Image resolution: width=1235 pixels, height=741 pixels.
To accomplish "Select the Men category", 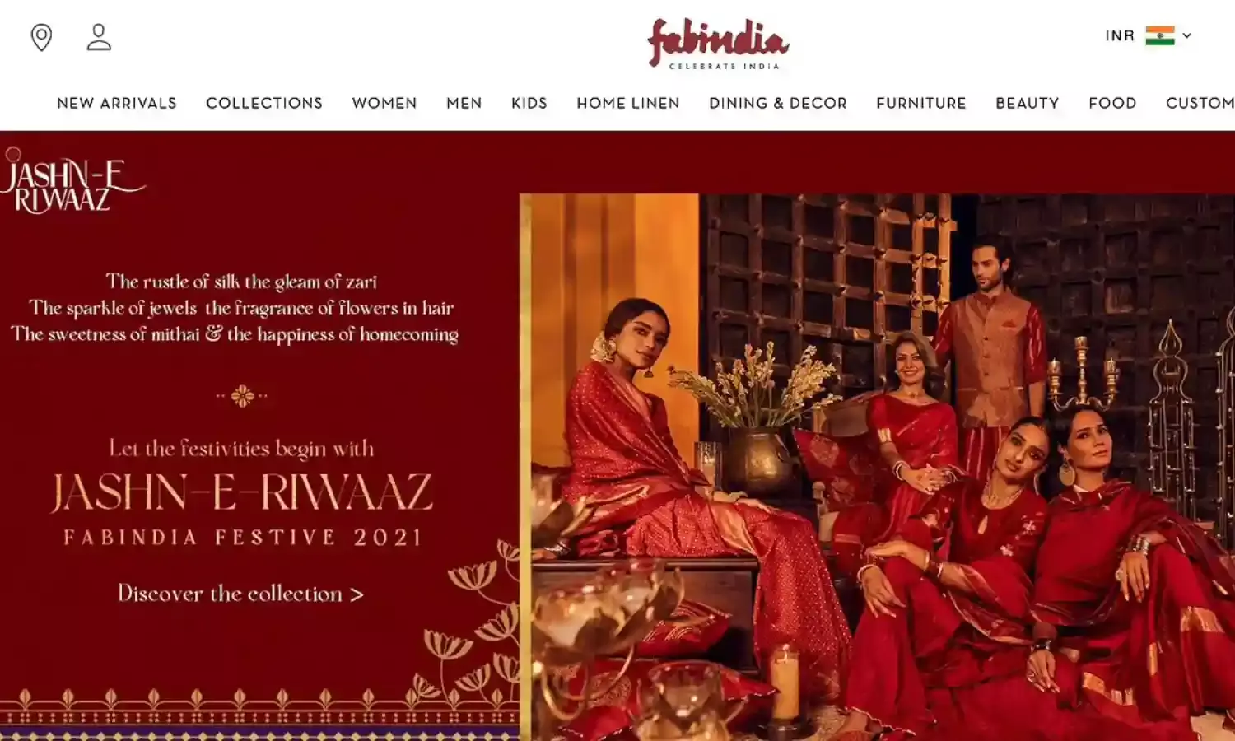I will point(464,103).
